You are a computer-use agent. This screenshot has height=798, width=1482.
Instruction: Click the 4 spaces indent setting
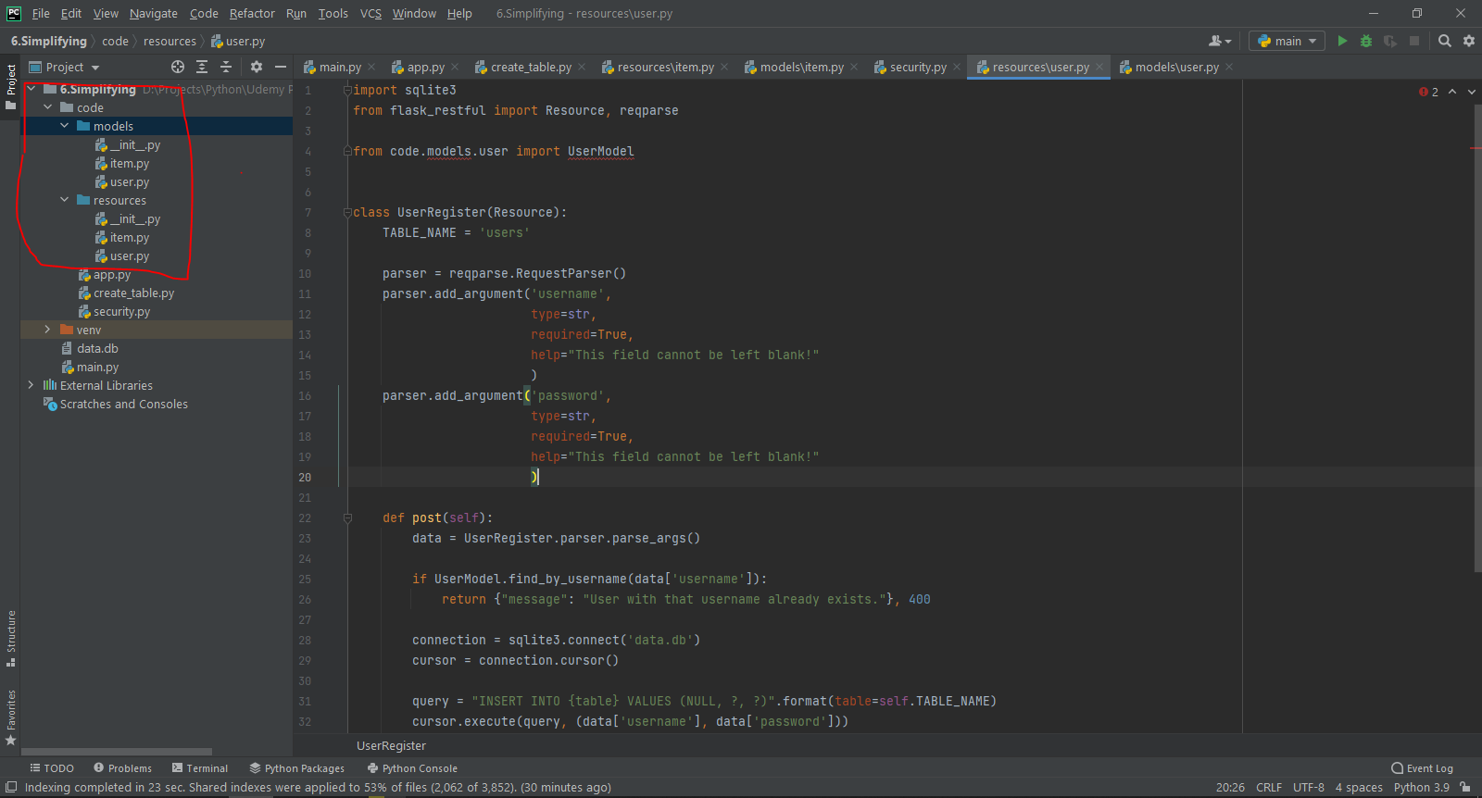[1359, 788]
